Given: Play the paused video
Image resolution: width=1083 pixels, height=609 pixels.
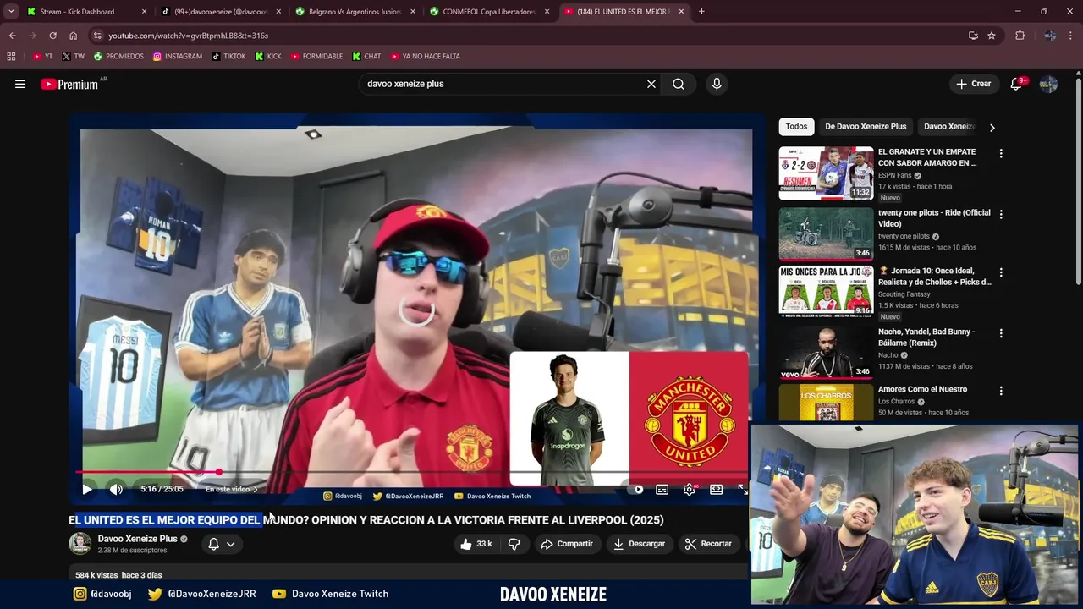Looking at the screenshot, I should click(86, 489).
